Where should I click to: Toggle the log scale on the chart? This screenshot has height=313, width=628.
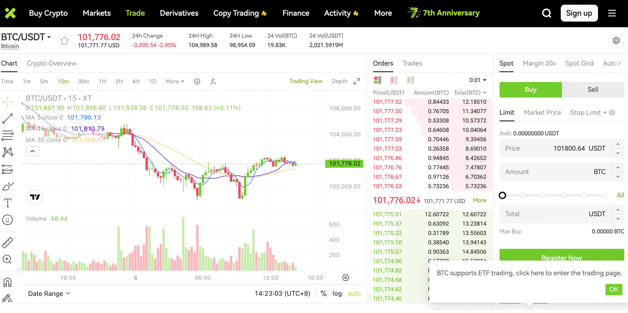[x=337, y=293]
